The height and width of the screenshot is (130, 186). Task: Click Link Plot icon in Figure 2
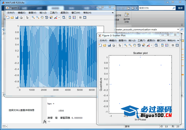(156, 45)
